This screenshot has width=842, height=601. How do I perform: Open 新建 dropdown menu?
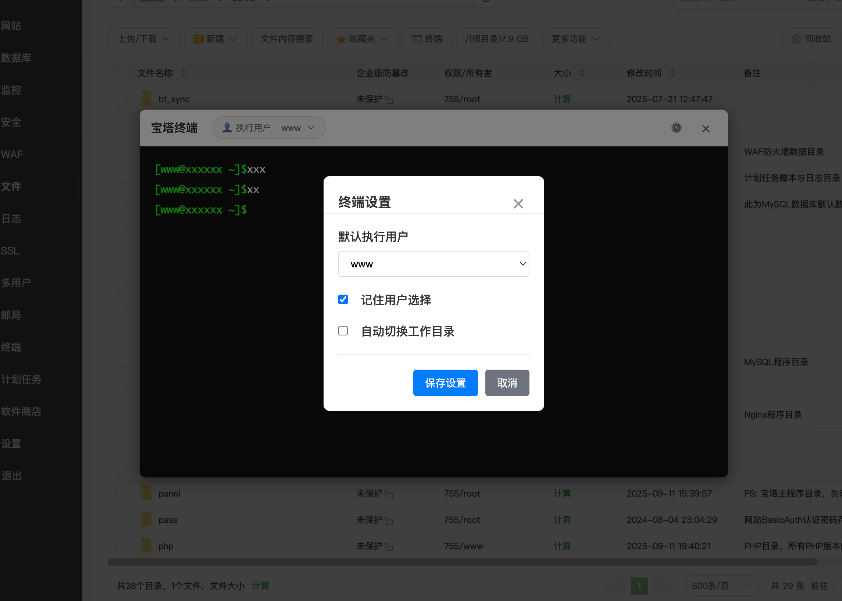(216, 39)
